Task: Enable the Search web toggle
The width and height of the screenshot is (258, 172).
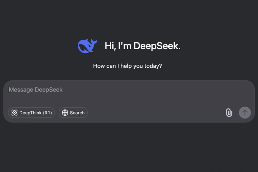Action: [73, 113]
